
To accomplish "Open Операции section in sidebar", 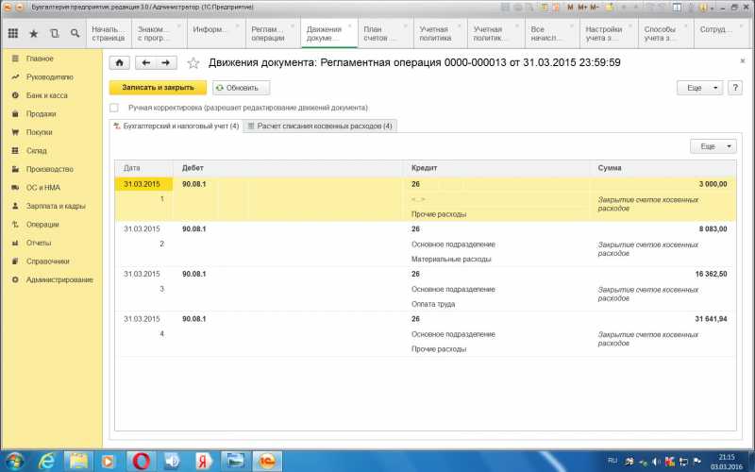I will pyautogui.click(x=42, y=225).
